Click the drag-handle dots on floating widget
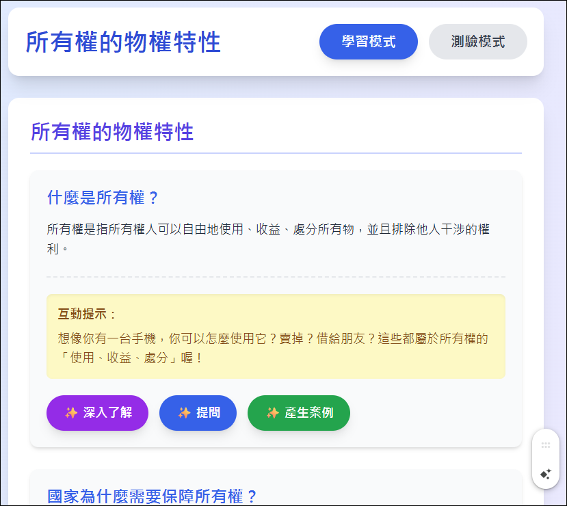This screenshot has height=506, width=567. (546, 445)
